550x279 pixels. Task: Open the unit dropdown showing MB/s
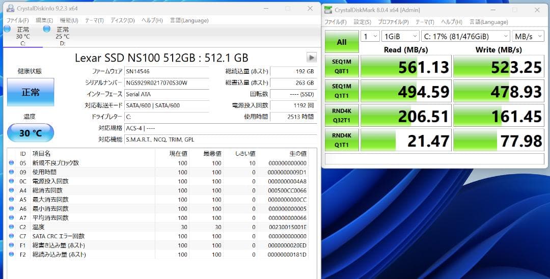528,36
